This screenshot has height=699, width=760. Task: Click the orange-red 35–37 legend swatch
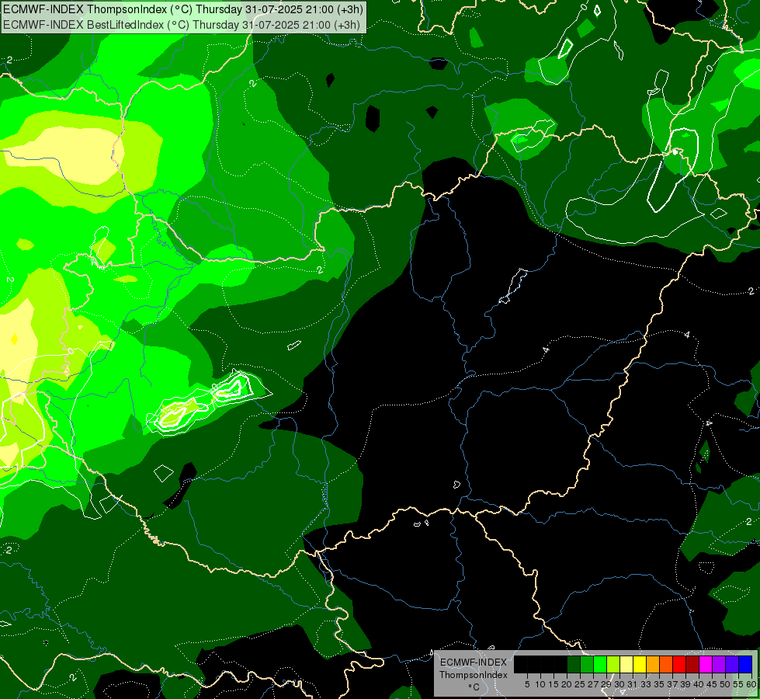pyautogui.click(x=666, y=665)
